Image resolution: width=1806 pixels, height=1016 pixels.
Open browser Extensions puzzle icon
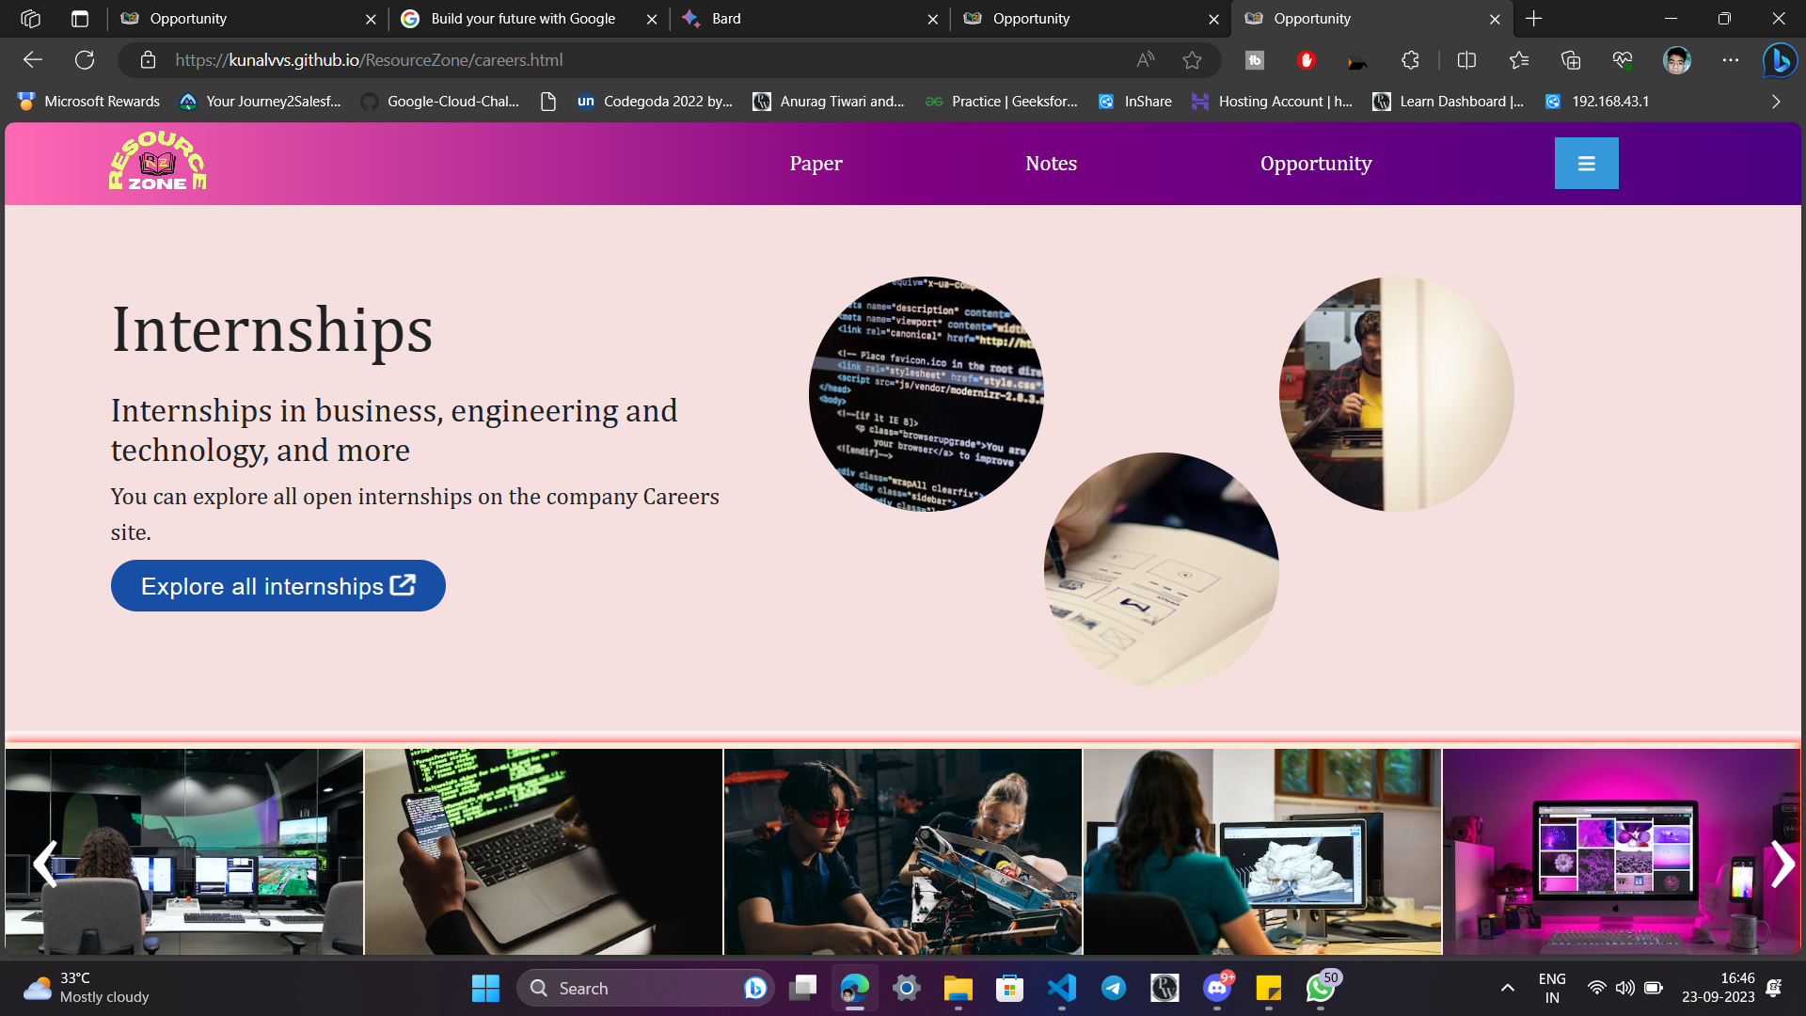click(x=1410, y=60)
